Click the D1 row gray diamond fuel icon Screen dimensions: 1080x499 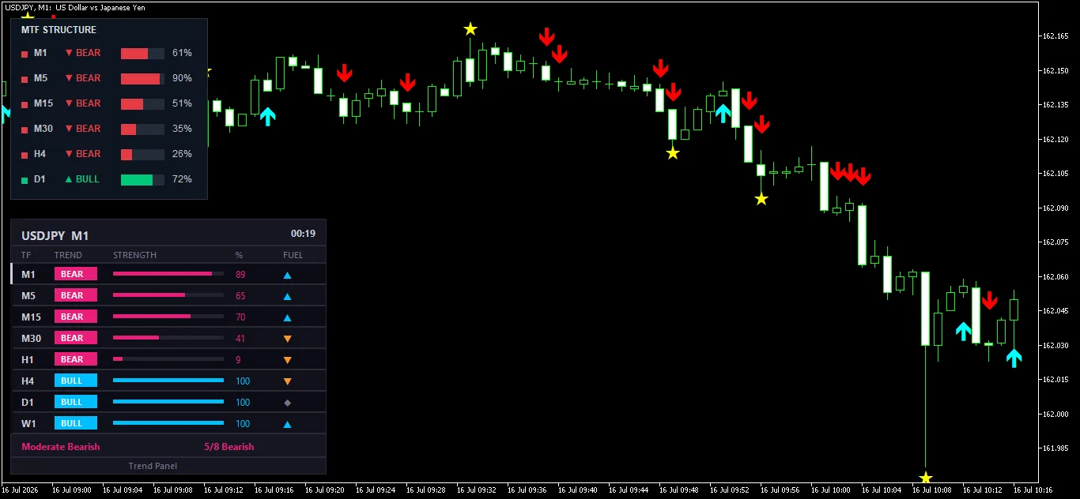tap(288, 403)
